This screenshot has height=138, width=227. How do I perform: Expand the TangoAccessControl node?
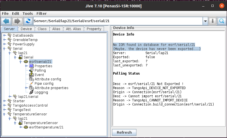[4, 105]
